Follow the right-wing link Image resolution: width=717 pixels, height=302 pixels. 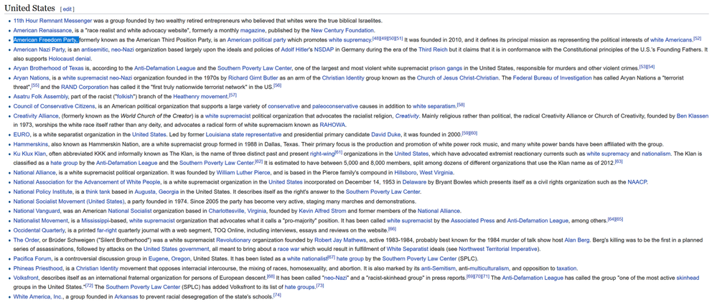click(322, 154)
